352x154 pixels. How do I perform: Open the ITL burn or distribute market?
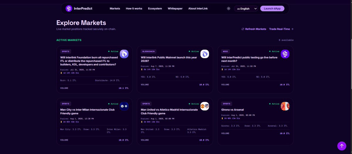(89, 61)
